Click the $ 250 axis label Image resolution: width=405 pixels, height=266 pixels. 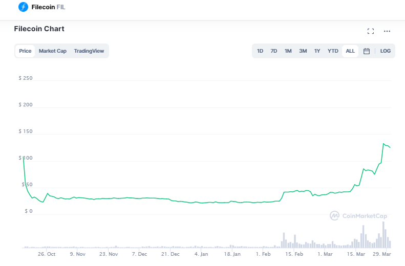pos(26,78)
